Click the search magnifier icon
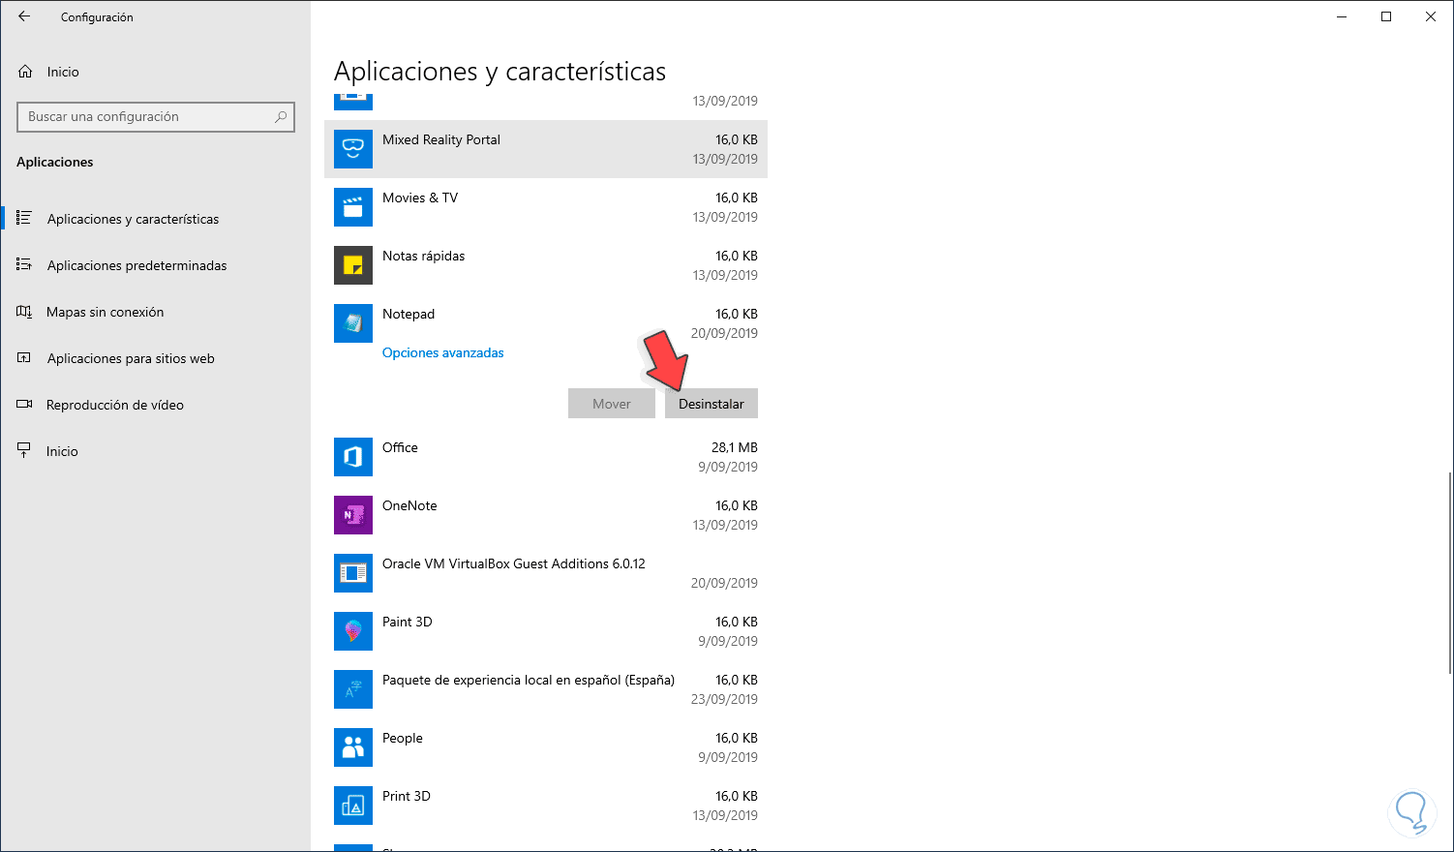 coord(281,117)
